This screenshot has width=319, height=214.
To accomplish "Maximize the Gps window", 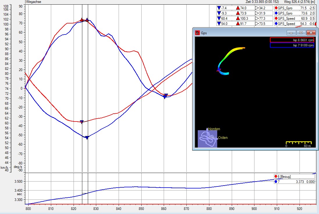I will coord(301,33).
